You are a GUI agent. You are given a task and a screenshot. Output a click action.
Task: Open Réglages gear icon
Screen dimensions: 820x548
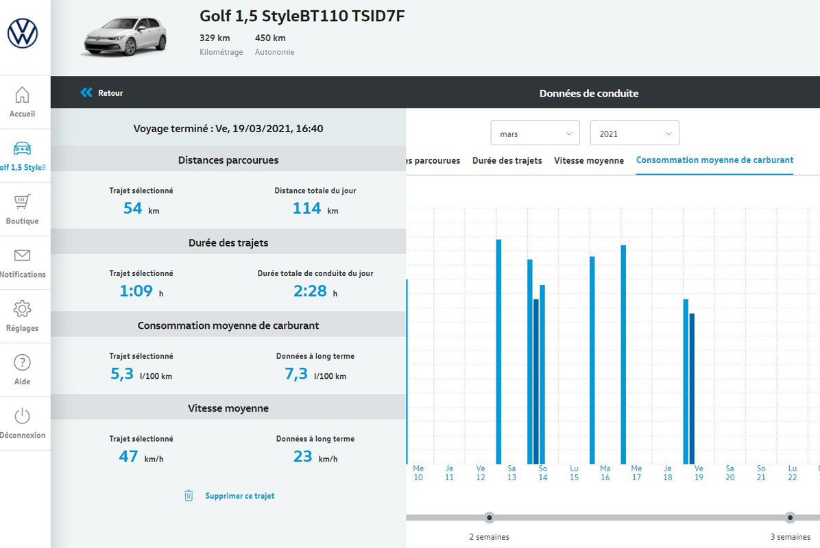[x=22, y=309]
